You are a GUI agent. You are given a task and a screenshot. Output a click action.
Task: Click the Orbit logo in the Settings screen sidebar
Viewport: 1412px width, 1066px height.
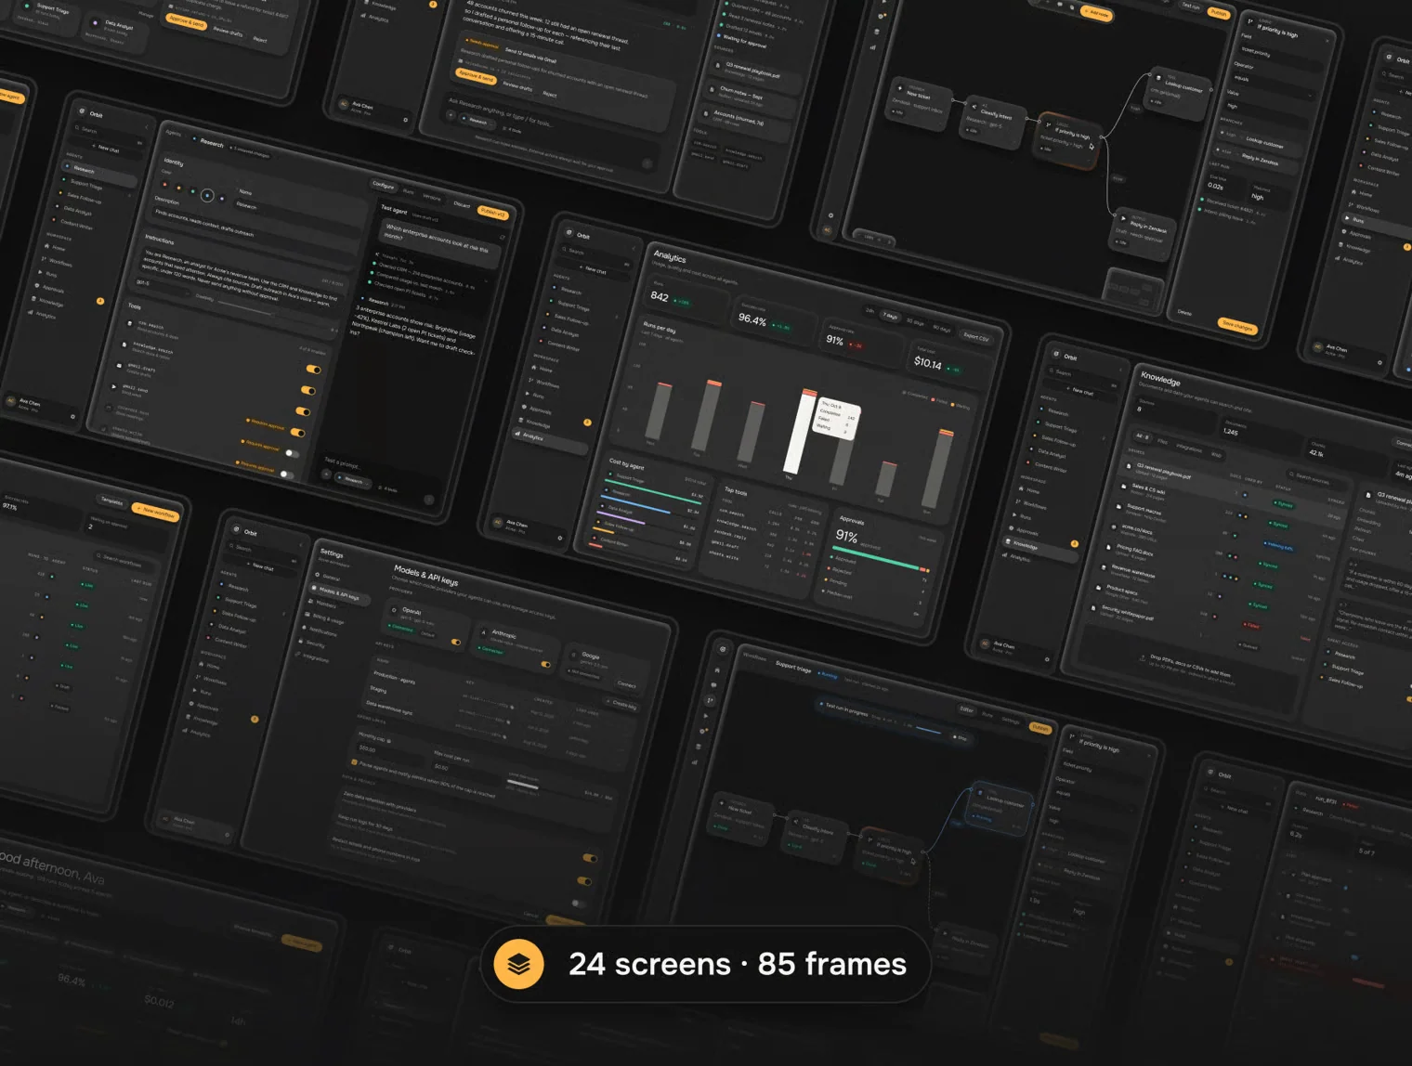236,529
